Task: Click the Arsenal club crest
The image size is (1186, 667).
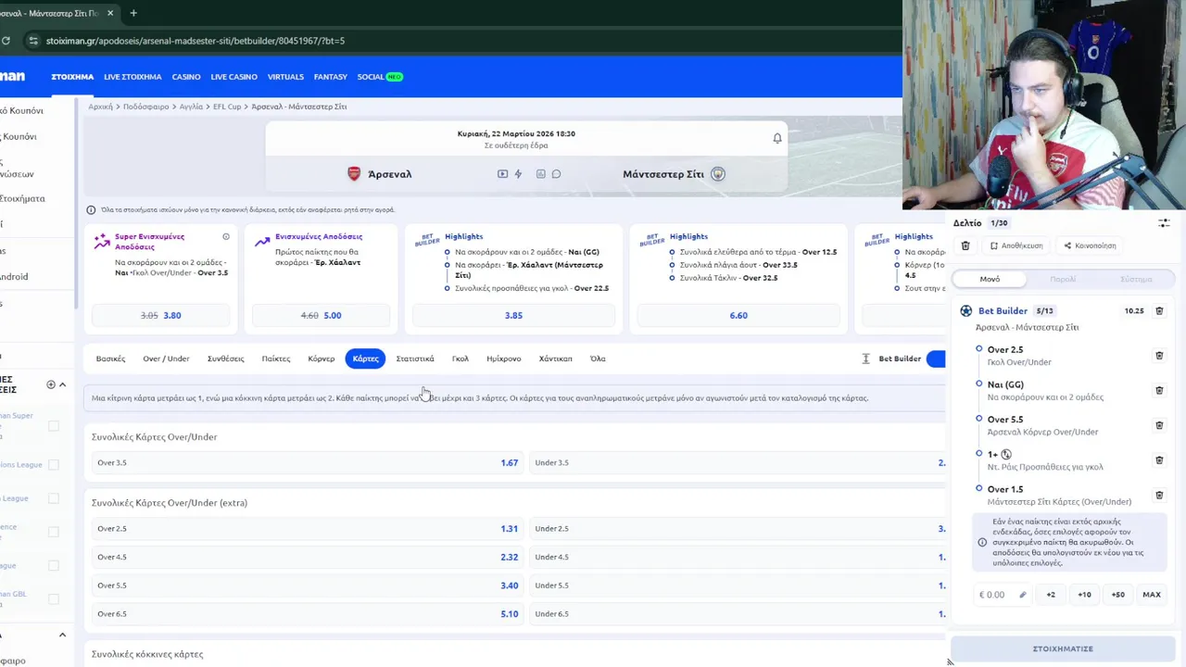Action: (x=354, y=174)
